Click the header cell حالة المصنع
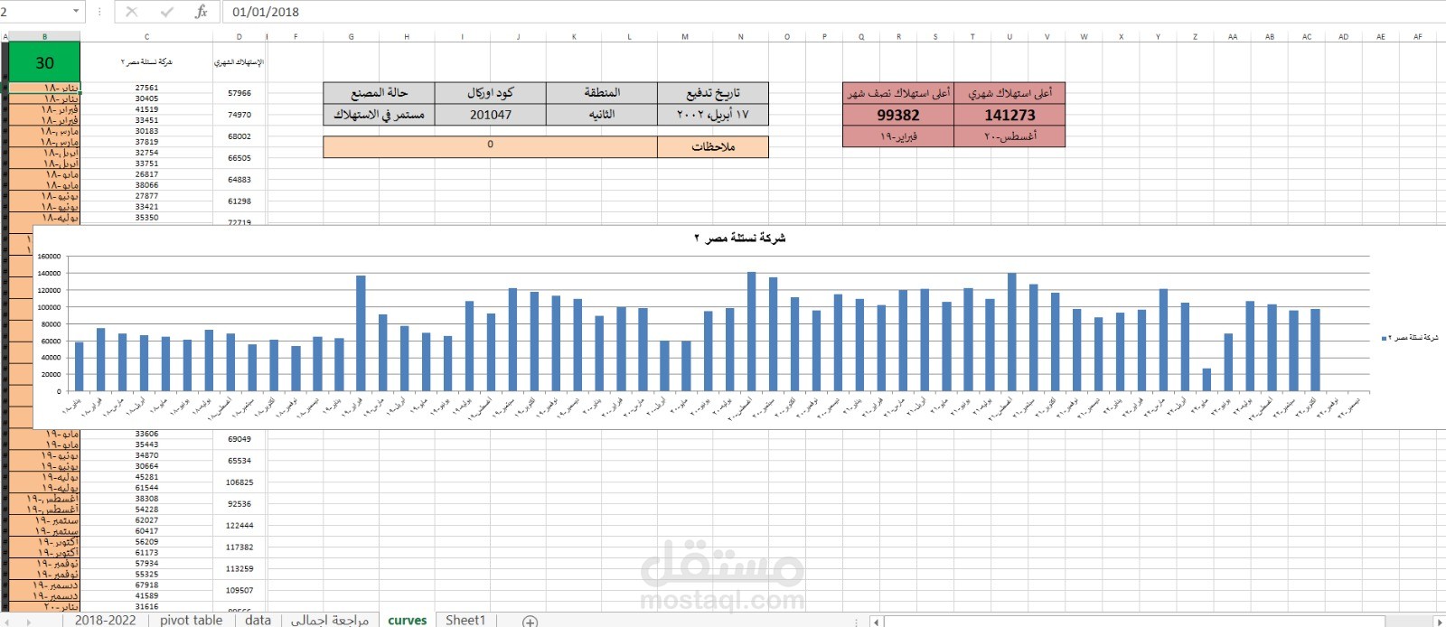This screenshot has width=1446, height=627. tap(379, 93)
